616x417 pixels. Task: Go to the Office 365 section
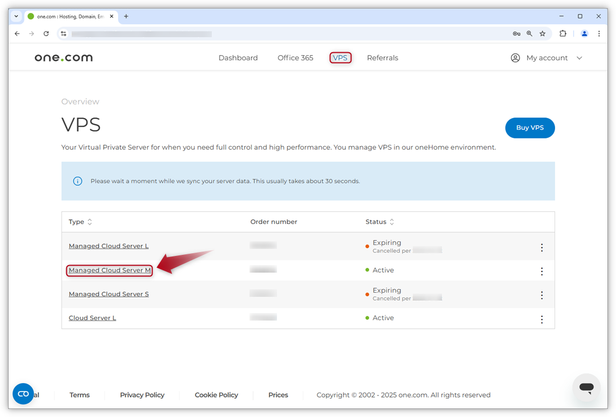[x=295, y=58]
